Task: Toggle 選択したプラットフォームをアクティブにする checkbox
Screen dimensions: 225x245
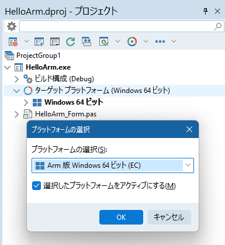Action: [36, 186]
